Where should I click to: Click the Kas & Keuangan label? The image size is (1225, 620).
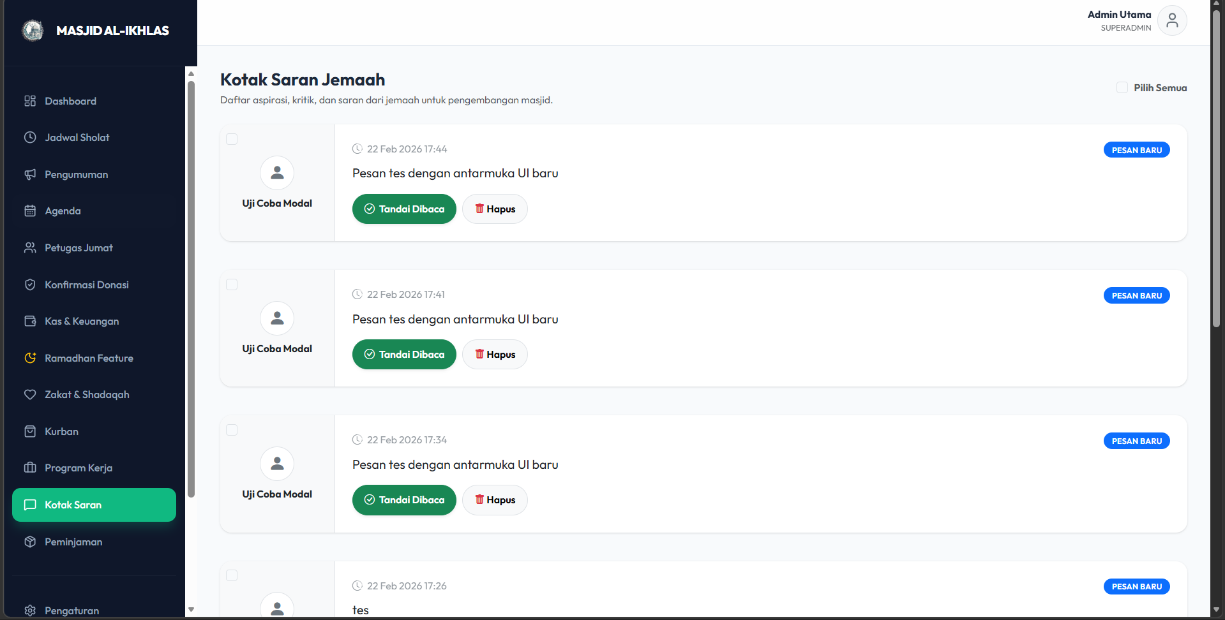[x=82, y=321]
